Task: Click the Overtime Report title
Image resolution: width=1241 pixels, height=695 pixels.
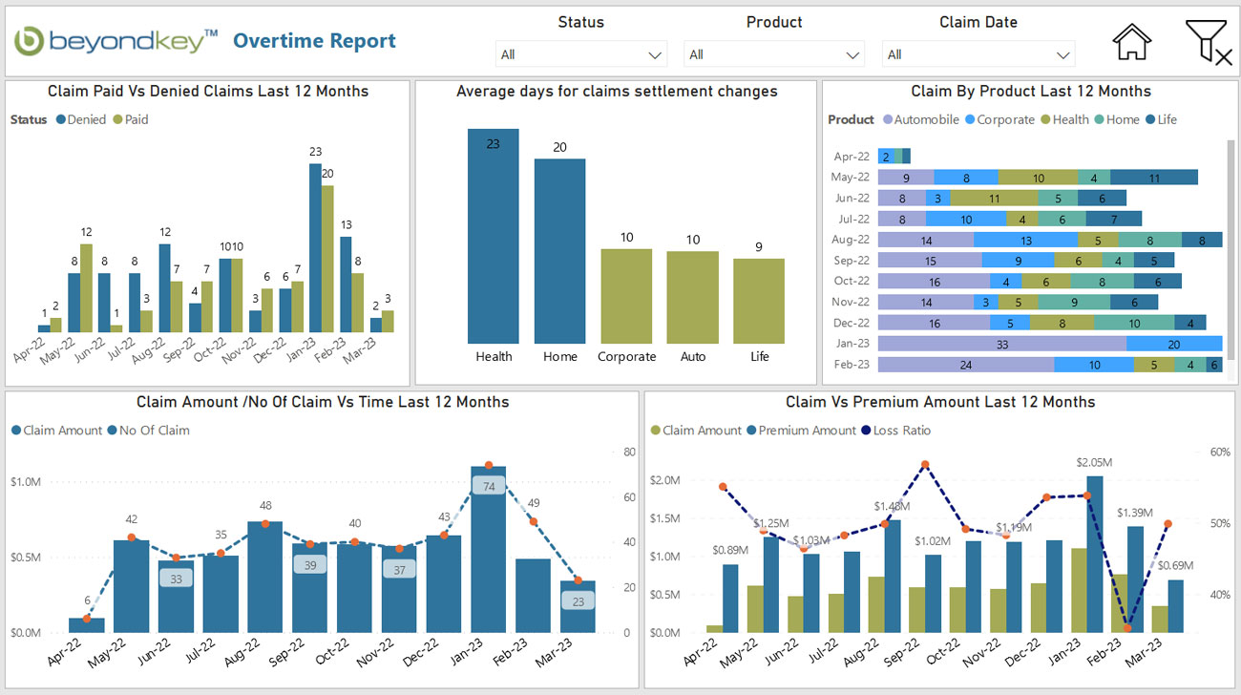Action: pyautogui.click(x=314, y=41)
